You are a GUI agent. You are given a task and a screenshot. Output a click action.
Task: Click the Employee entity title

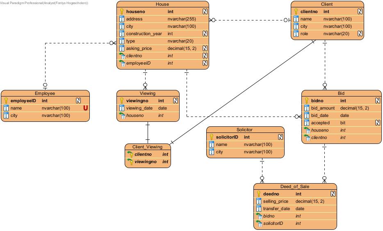click(45, 94)
